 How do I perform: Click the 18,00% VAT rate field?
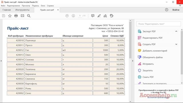pos(117,79)
